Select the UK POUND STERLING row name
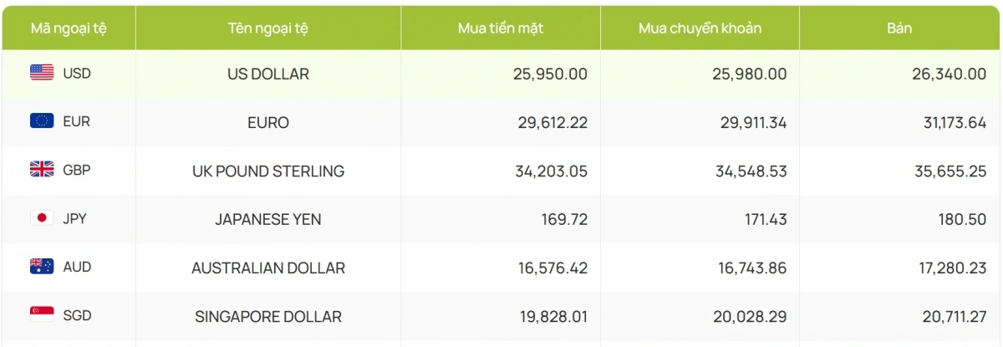 268,171
